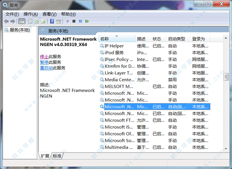
Task: Select the MELSOFT M... service row
Action: tap(155, 87)
